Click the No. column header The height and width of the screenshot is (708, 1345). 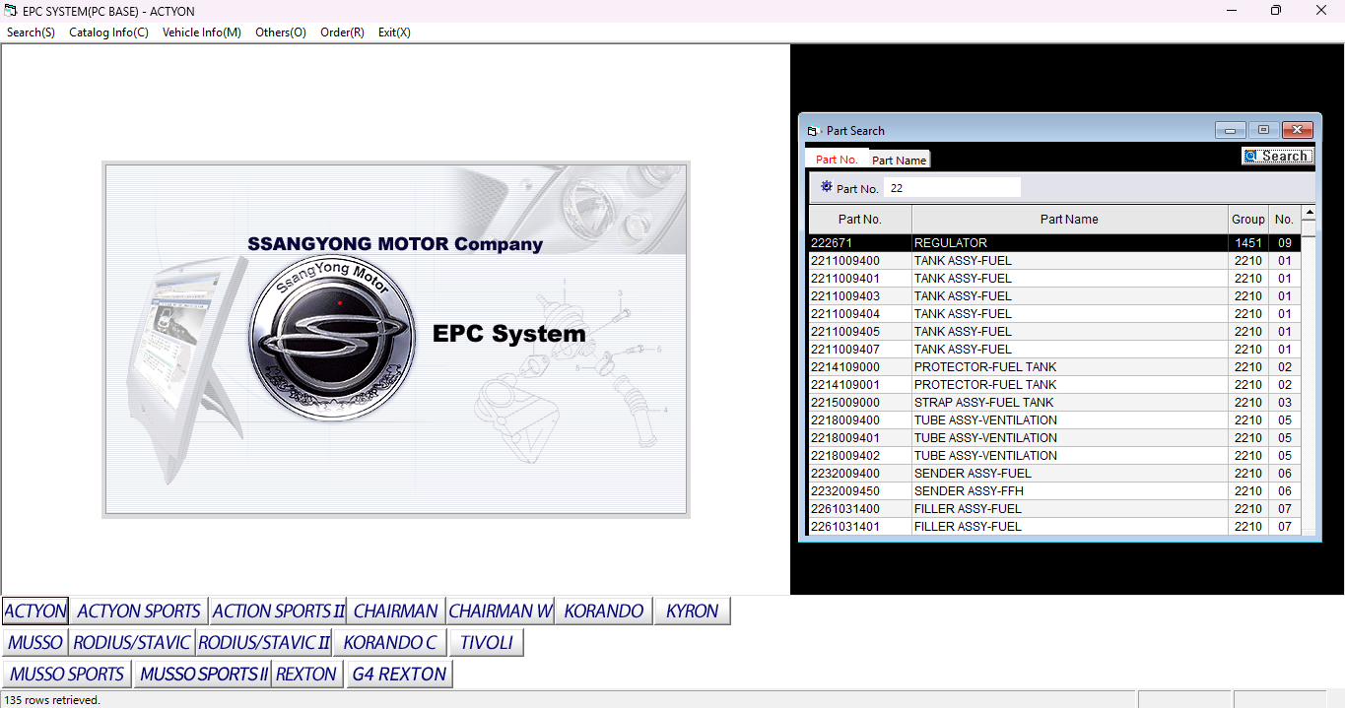click(1284, 220)
